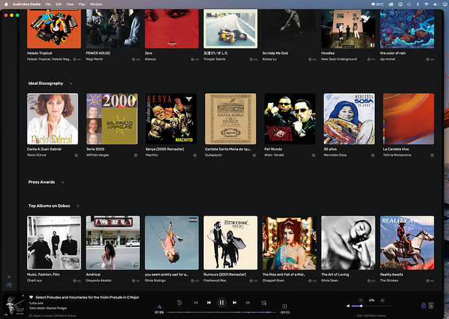Skip to the next track
The height and width of the screenshot is (319, 449).
coord(234,302)
